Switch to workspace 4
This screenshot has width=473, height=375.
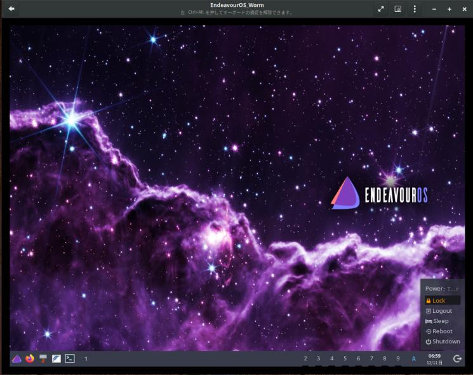331,359
